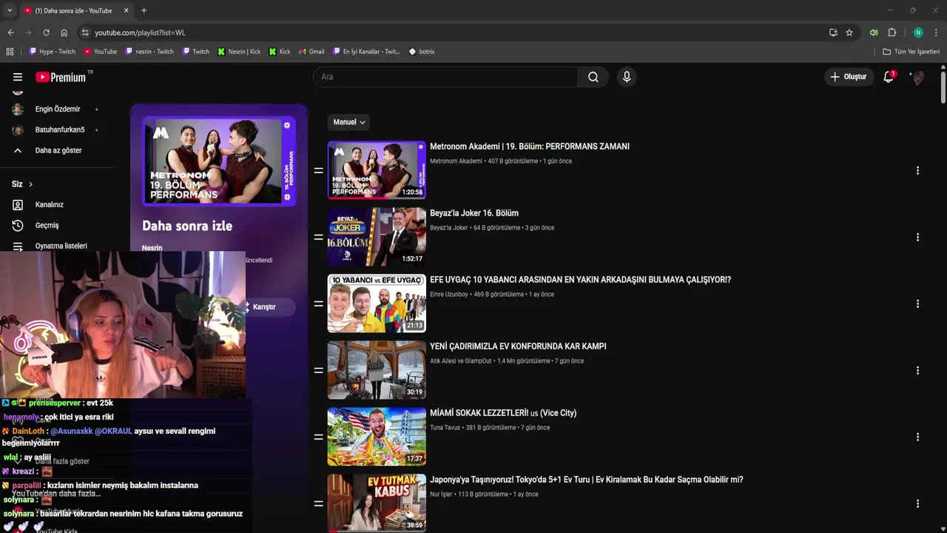Play snowy tent camp video thumbnail
947x533 pixels.
pyautogui.click(x=377, y=370)
